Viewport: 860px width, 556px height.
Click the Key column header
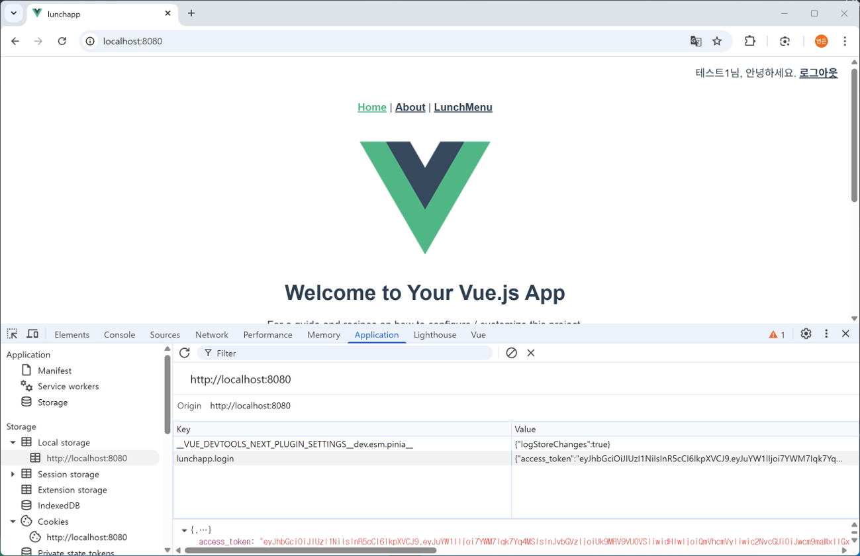point(342,429)
